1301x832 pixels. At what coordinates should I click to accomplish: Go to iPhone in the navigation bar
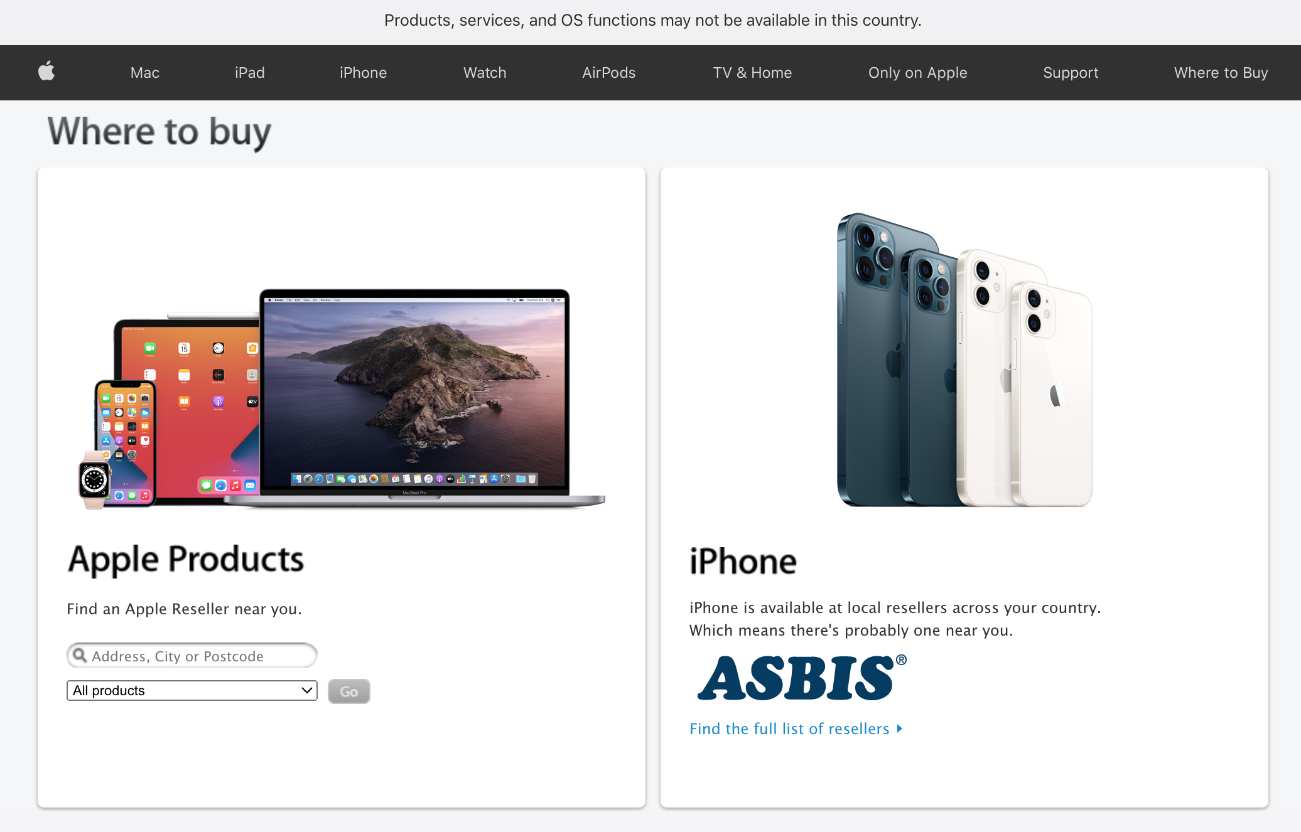364,73
